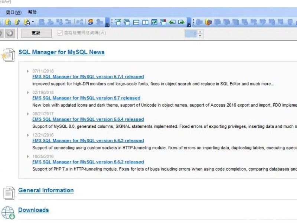Click the user manager icon in toolbar
This screenshot has width=297, height=223.
[91, 22]
